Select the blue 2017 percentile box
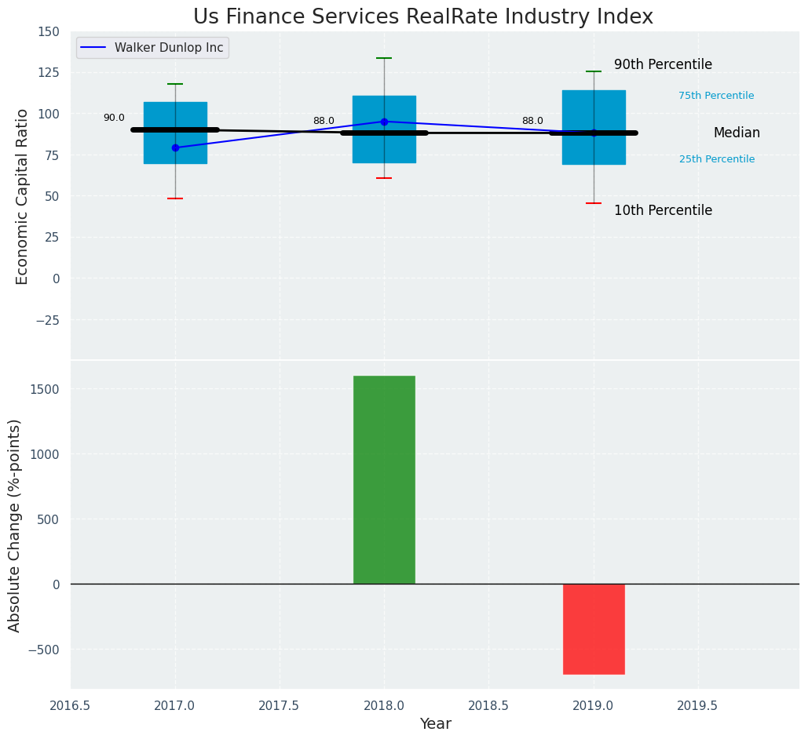The width and height of the screenshot is (808, 739). tap(175, 149)
